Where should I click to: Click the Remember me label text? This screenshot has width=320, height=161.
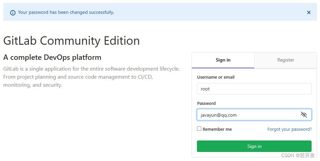(x=217, y=129)
